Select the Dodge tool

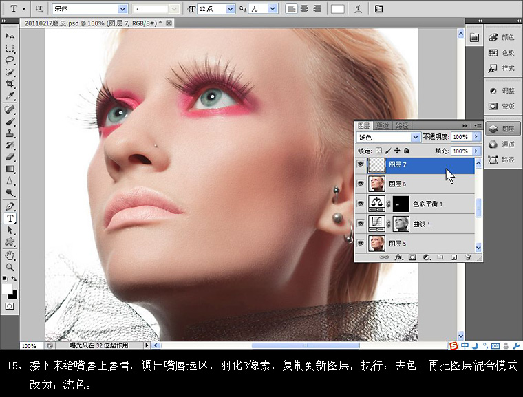click(10, 193)
